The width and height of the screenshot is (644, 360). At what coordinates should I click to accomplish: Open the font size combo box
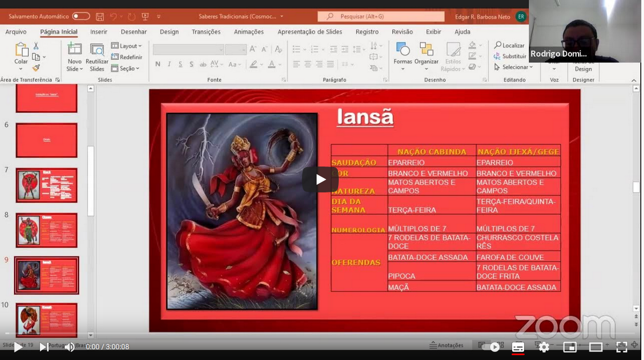click(236, 50)
